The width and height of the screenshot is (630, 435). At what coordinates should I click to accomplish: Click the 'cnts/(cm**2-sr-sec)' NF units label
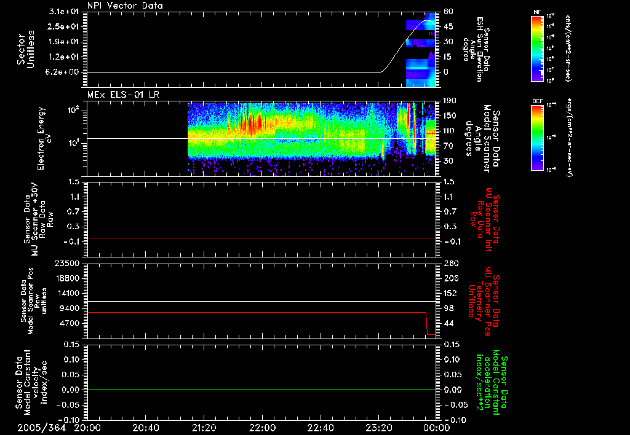[x=568, y=49]
